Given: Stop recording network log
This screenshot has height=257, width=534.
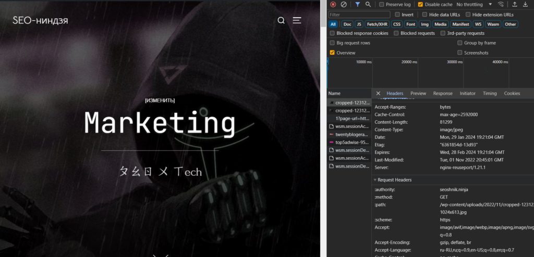Looking at the screenshot, I should coord(333,4).
